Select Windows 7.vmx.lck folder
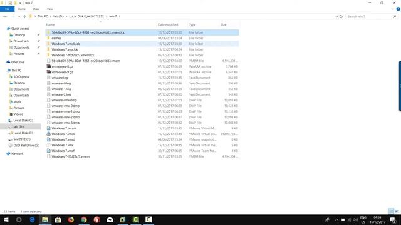The width and height of the screenshot is (401, 225). point(65,49)
